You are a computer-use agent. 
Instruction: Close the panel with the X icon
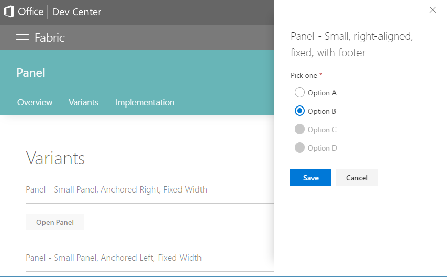tap(432, 10)
